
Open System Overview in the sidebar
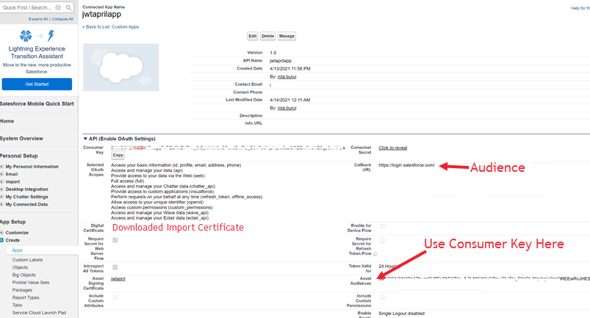[21, 138]
